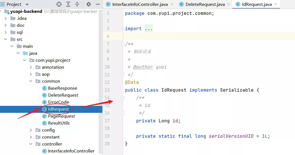Select the yuapi-backend project root
The image size is (295, 155).
pos(26,11)
